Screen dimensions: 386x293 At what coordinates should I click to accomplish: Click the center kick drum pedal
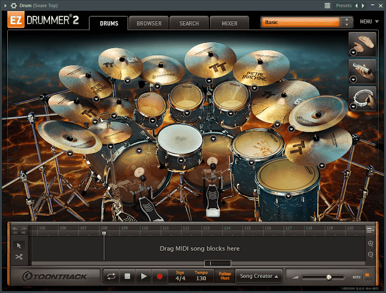tap(212, 201)
